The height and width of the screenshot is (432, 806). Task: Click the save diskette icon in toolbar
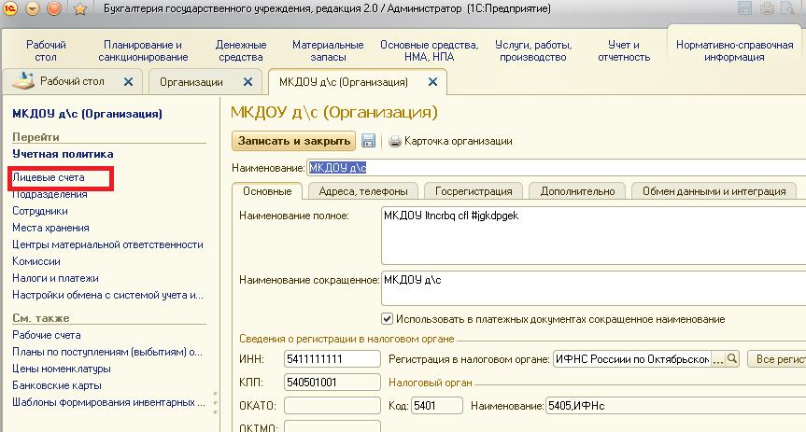(x=368, y=141)
